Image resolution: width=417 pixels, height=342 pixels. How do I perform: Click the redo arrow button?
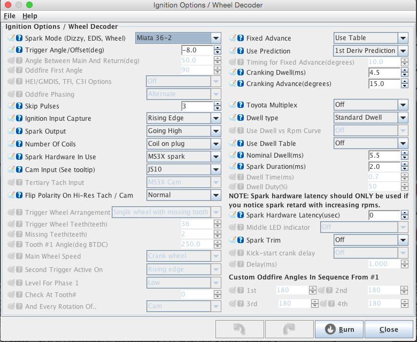click(289, 329)
